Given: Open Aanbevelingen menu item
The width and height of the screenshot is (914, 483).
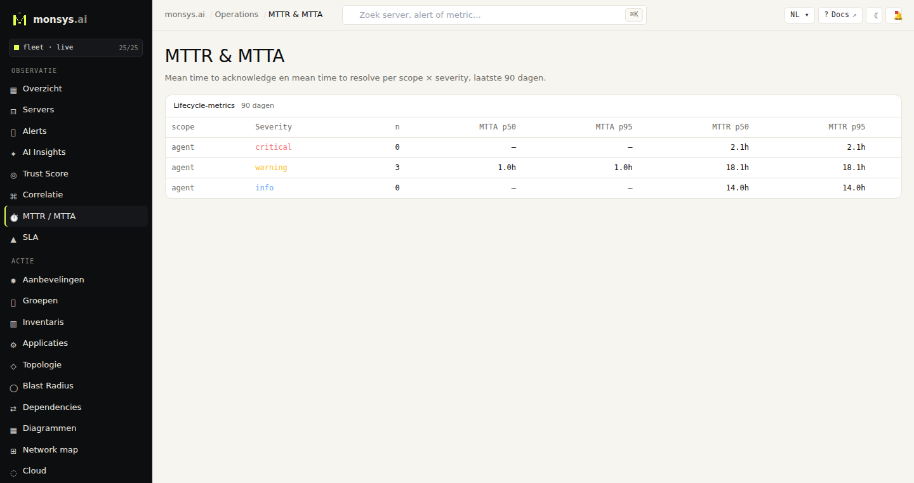Looking at the screenshot, I should [76, 280].
